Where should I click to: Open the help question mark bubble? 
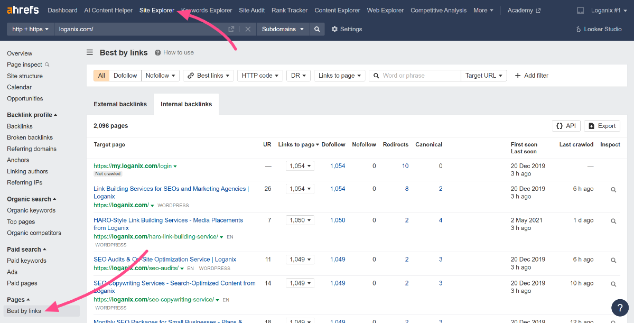click(620, 308)
